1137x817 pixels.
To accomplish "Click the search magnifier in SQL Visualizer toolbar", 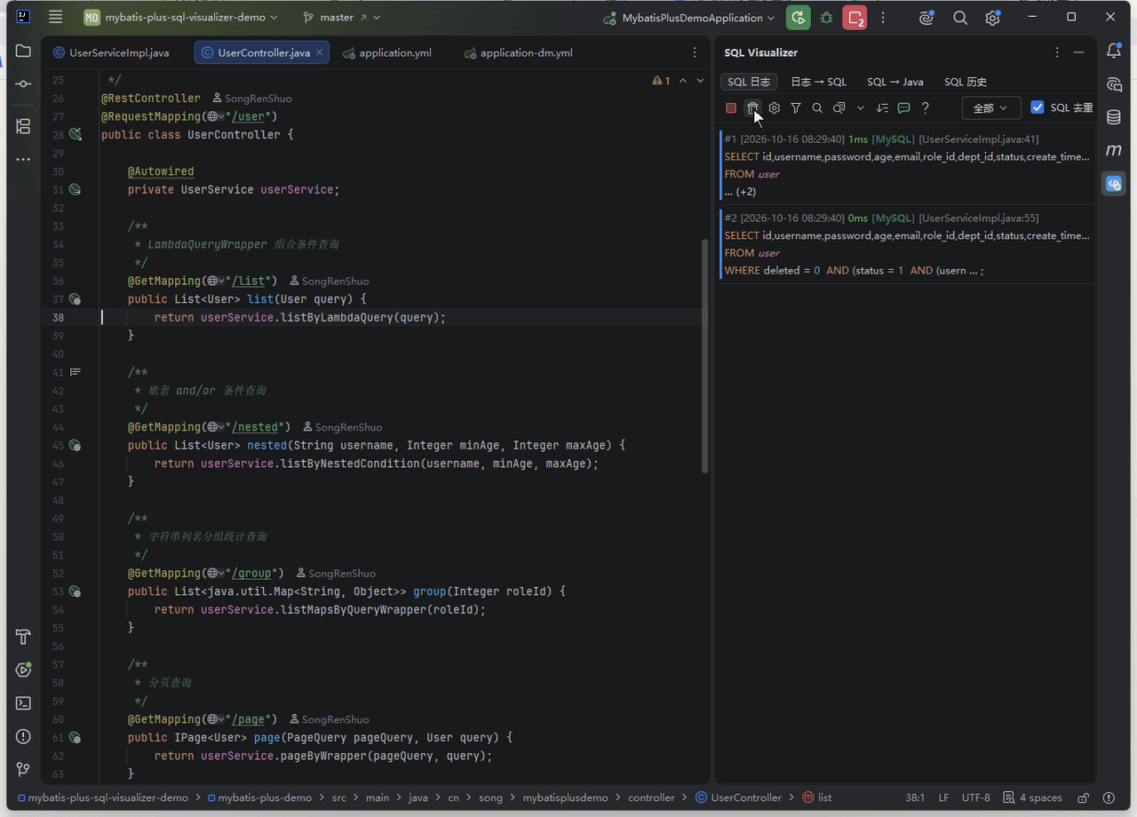I will [x=817, y=107].
